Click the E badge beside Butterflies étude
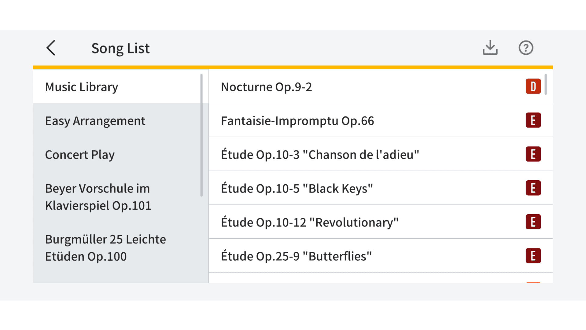Image resolution: width=586 pixels, height=330 pixels. pyautogui.click(x=533, y=256)
